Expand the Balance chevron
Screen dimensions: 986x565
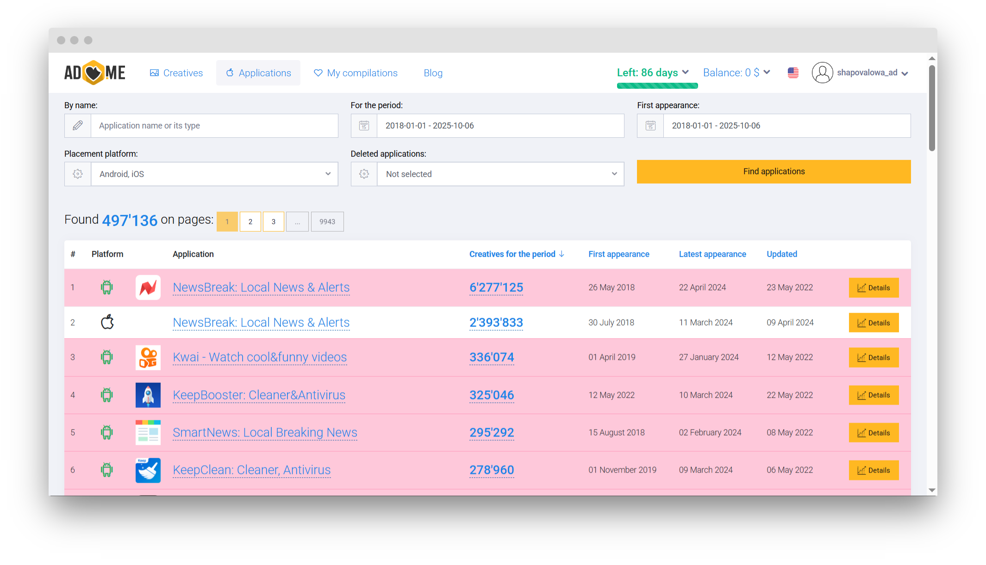pyautogui.click(x=767, y=72)
